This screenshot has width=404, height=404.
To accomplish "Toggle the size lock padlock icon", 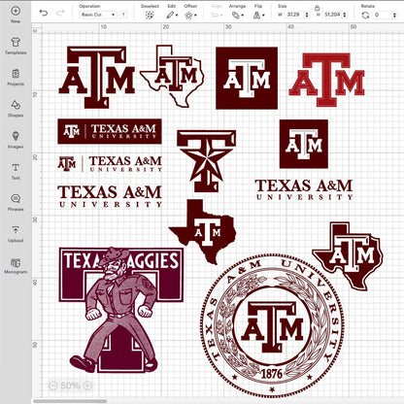I will [317, 8].
